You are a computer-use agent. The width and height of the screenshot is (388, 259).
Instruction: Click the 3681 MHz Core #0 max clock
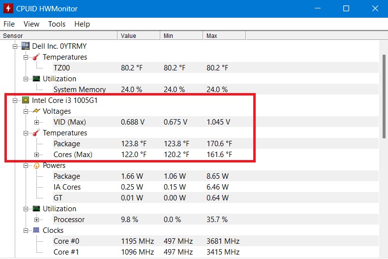[223, 241]
